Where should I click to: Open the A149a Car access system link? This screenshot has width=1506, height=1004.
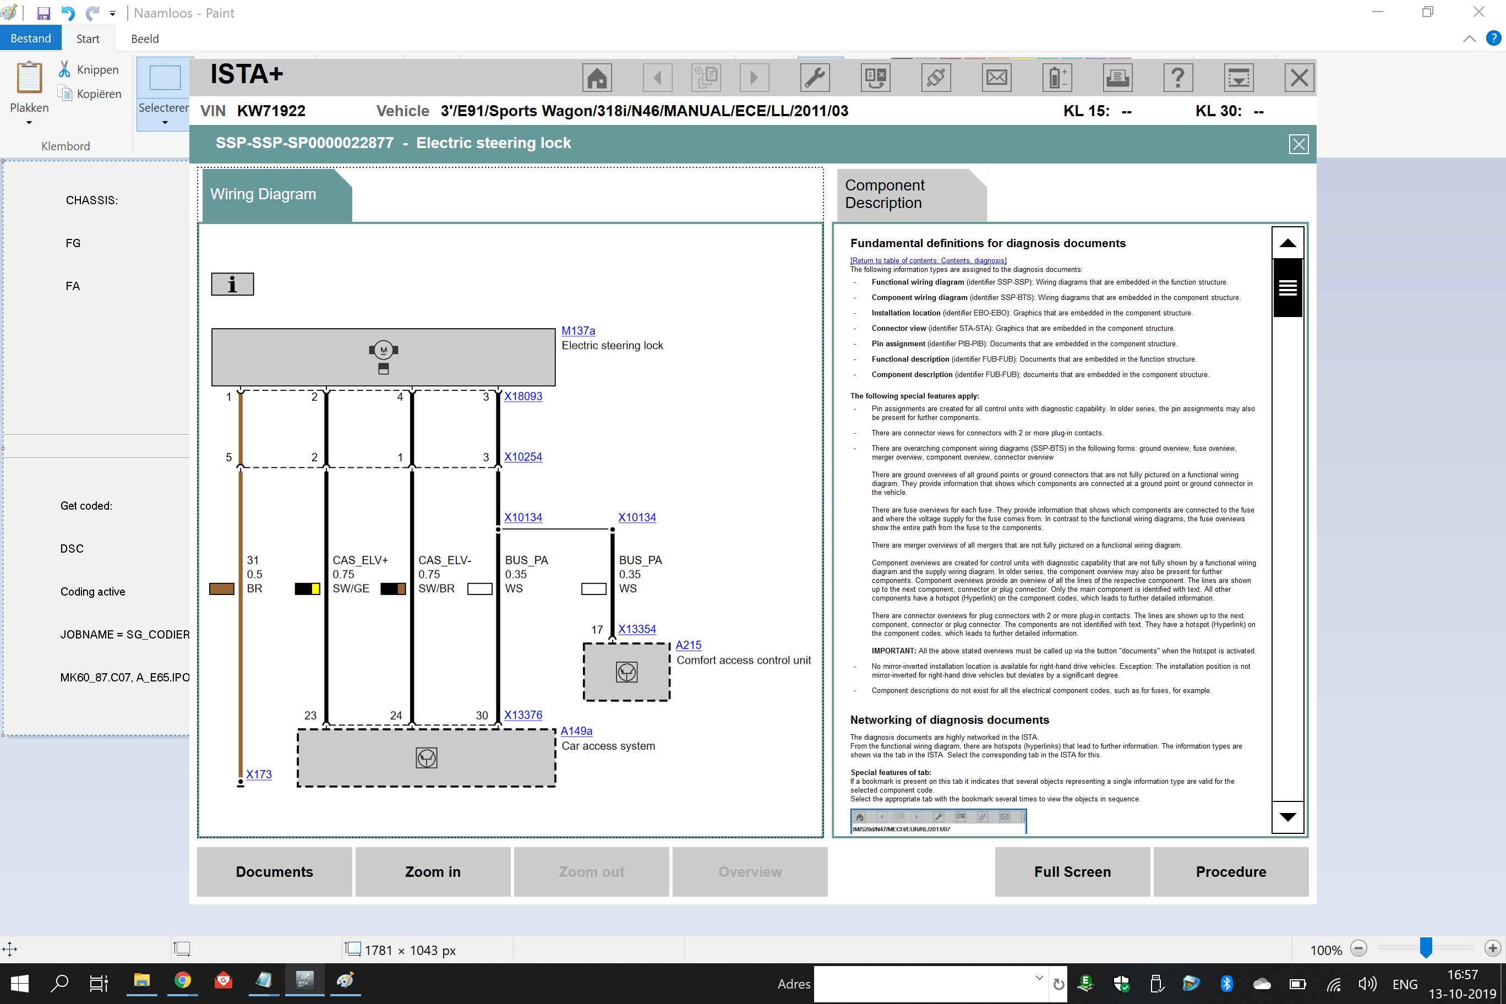point(576,731)
